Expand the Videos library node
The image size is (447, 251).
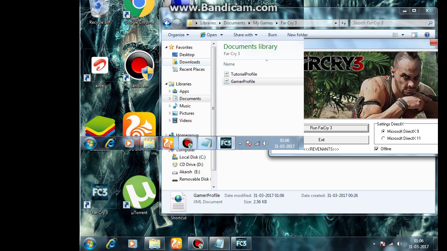coord(170,121)
